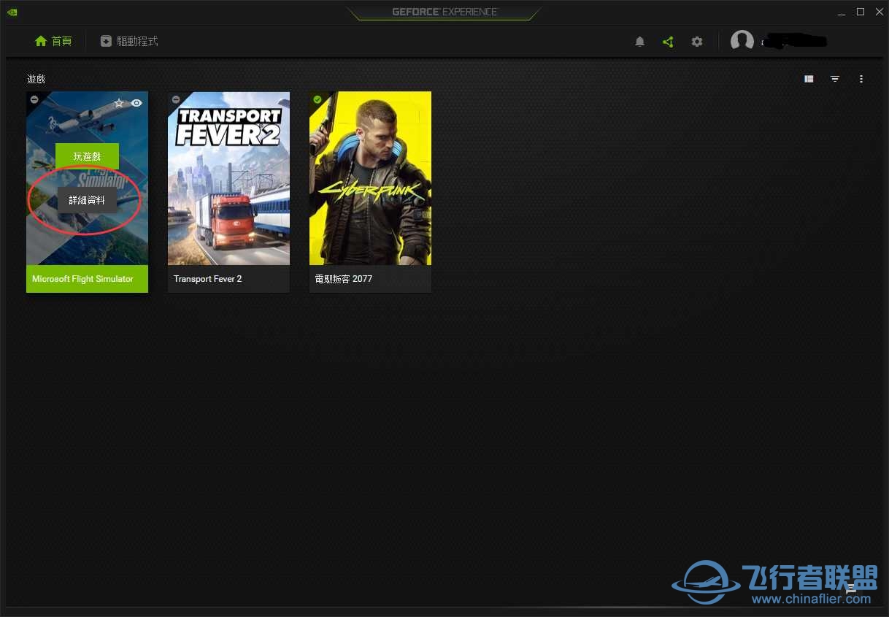Favorite Microsoft Flight Simulator with the star
The width and height of the screenshot is (889, 617).
[119, 103]
